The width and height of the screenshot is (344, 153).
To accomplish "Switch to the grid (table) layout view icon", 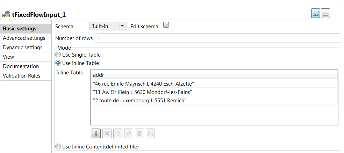I will (x=316, y=14).
